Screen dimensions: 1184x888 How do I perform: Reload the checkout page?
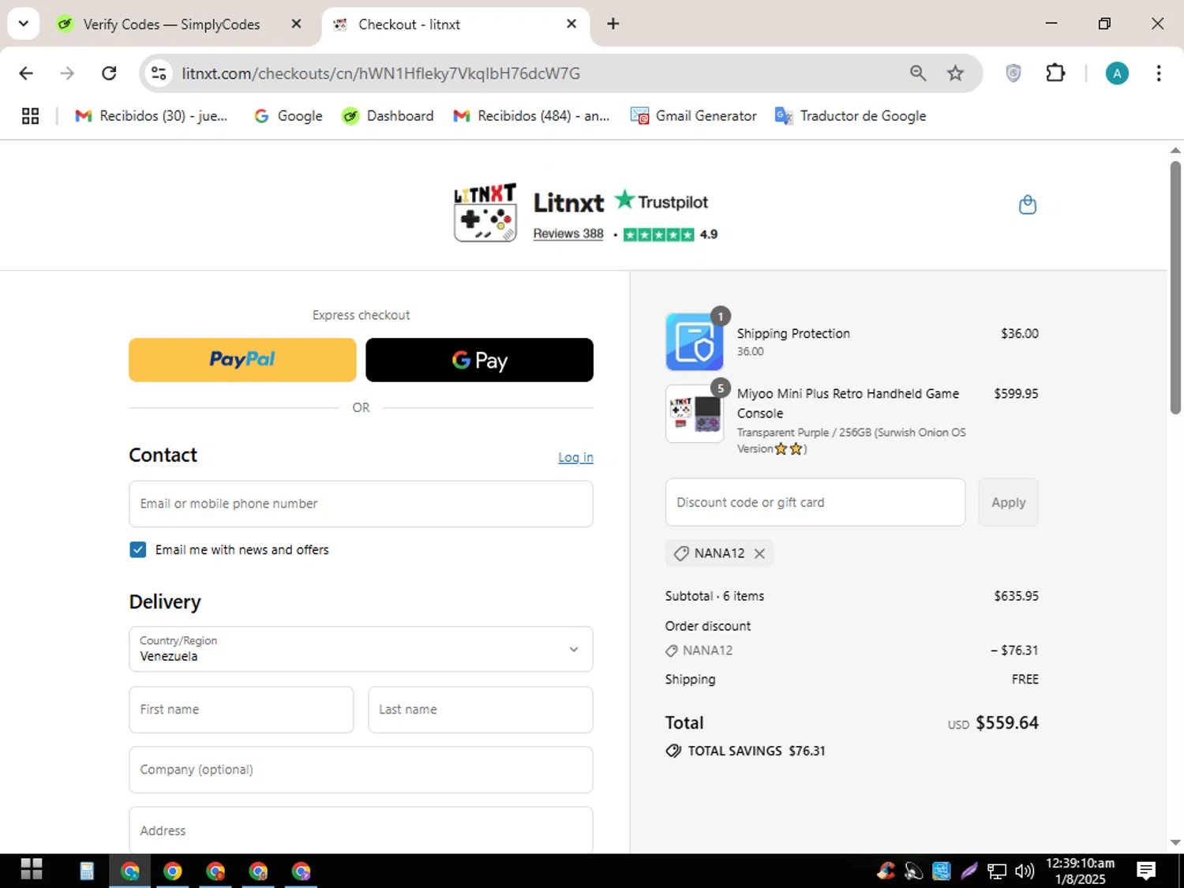pyautogui.click(x=109, y=73)
